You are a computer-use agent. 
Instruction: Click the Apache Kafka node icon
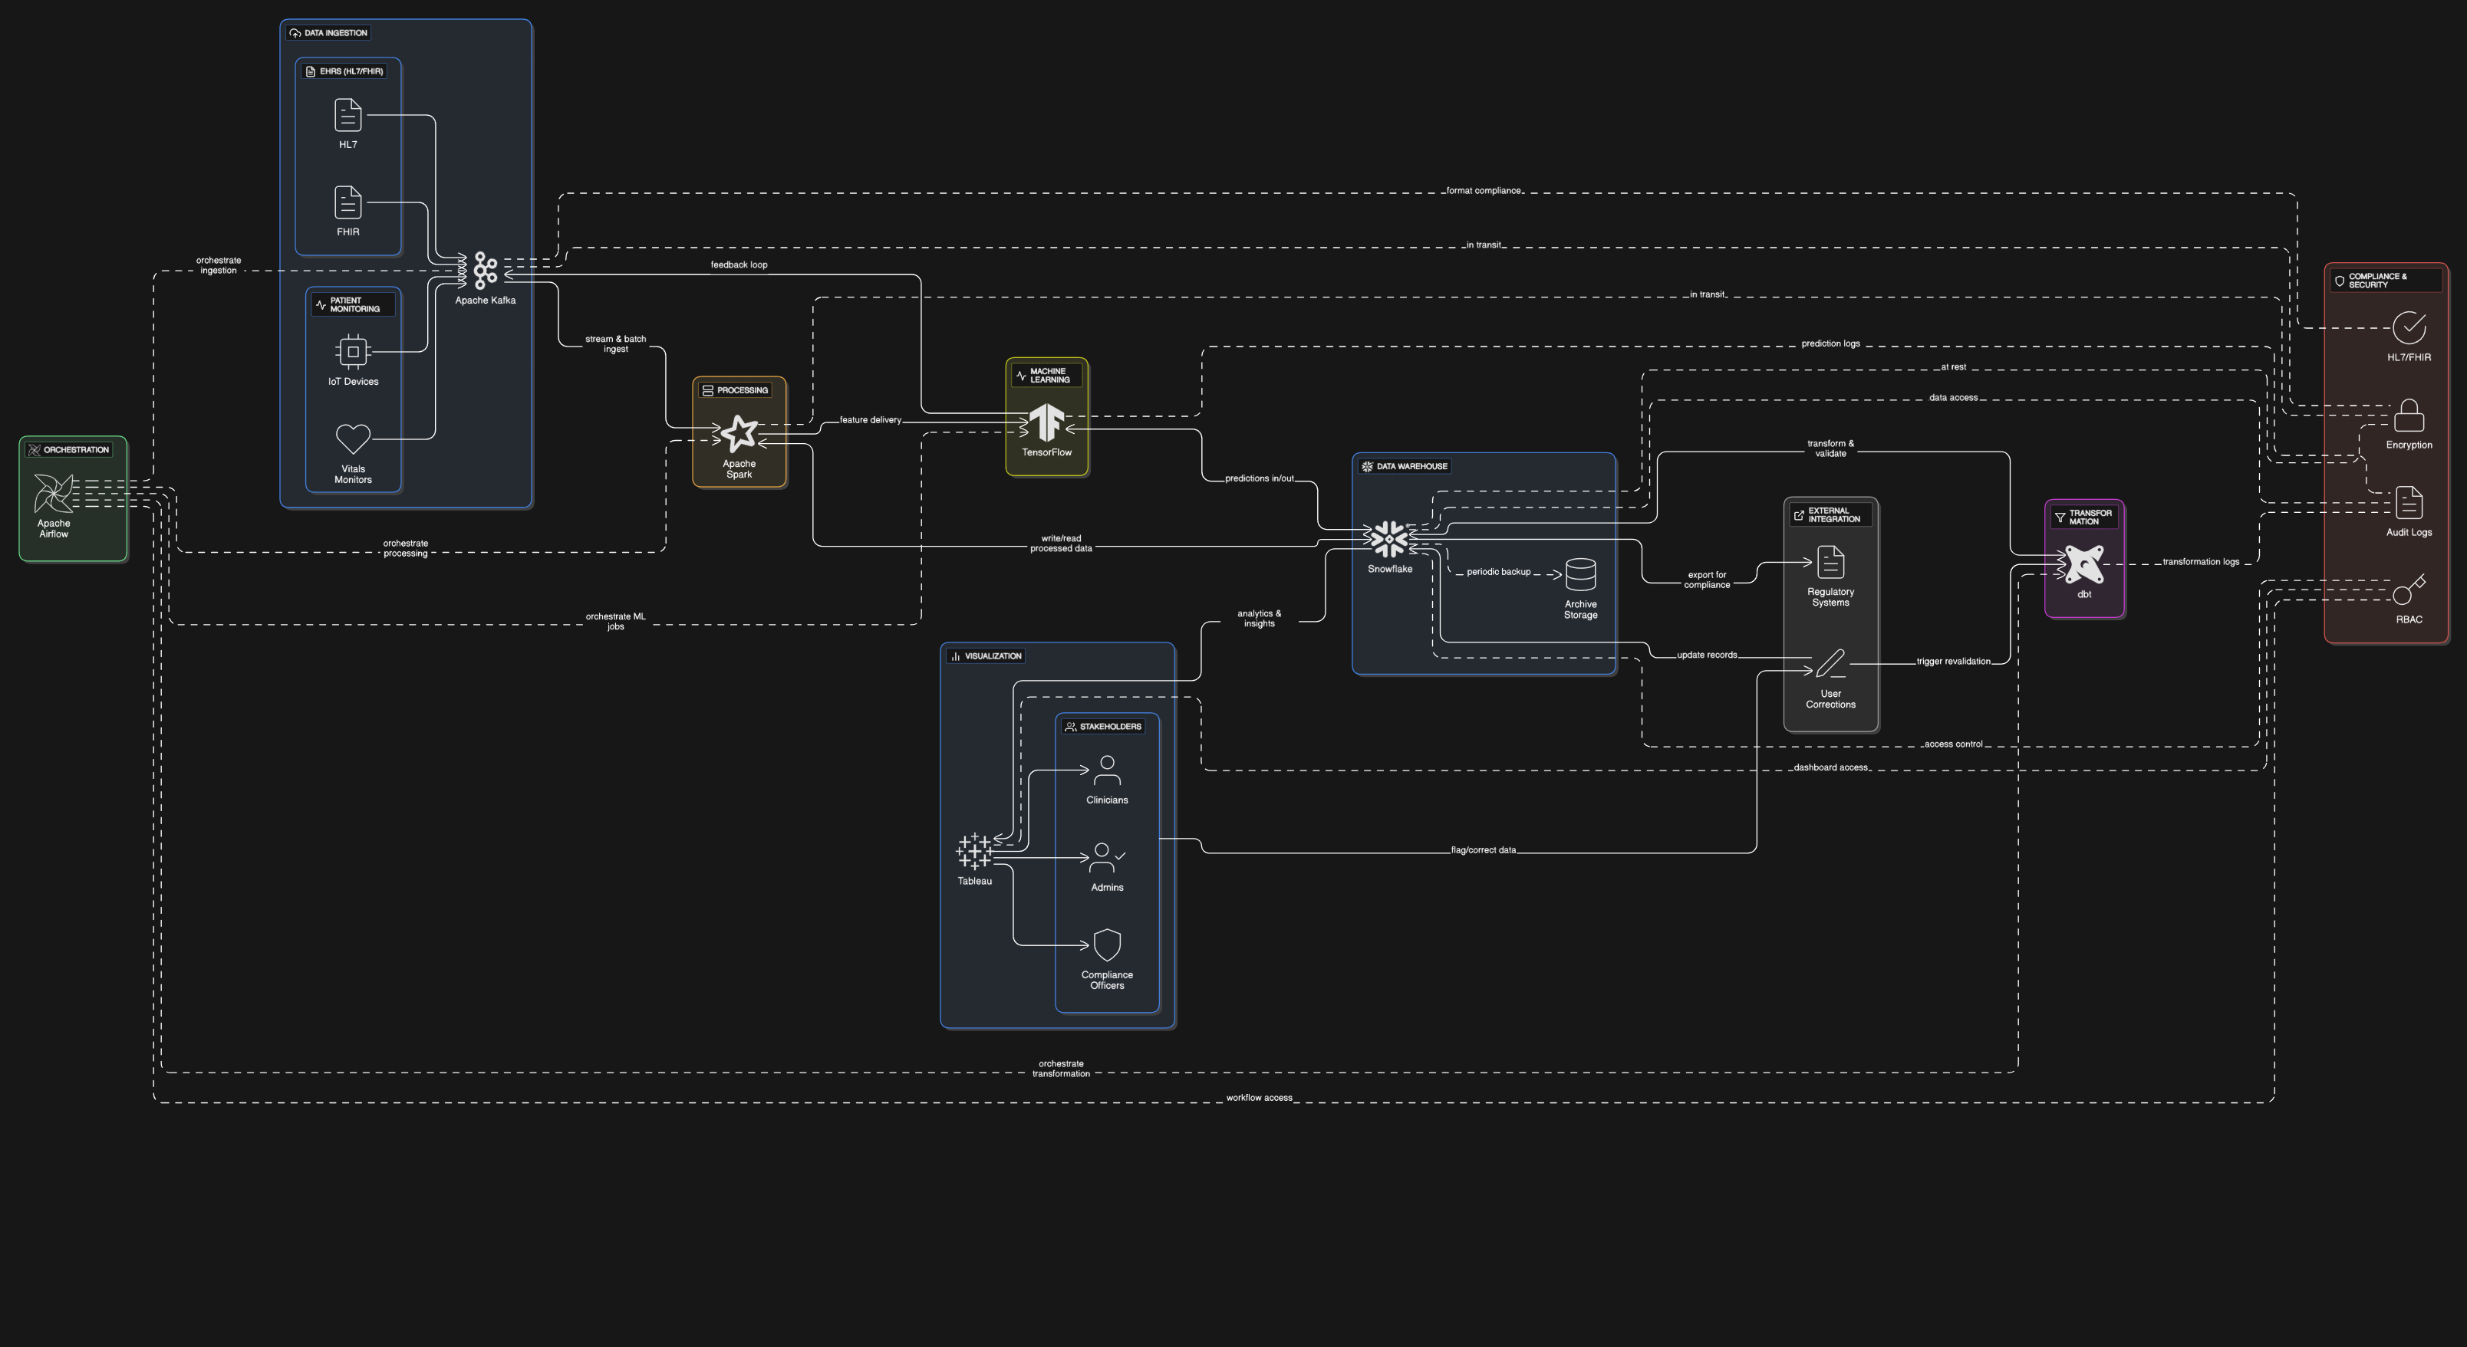[486, 271]
